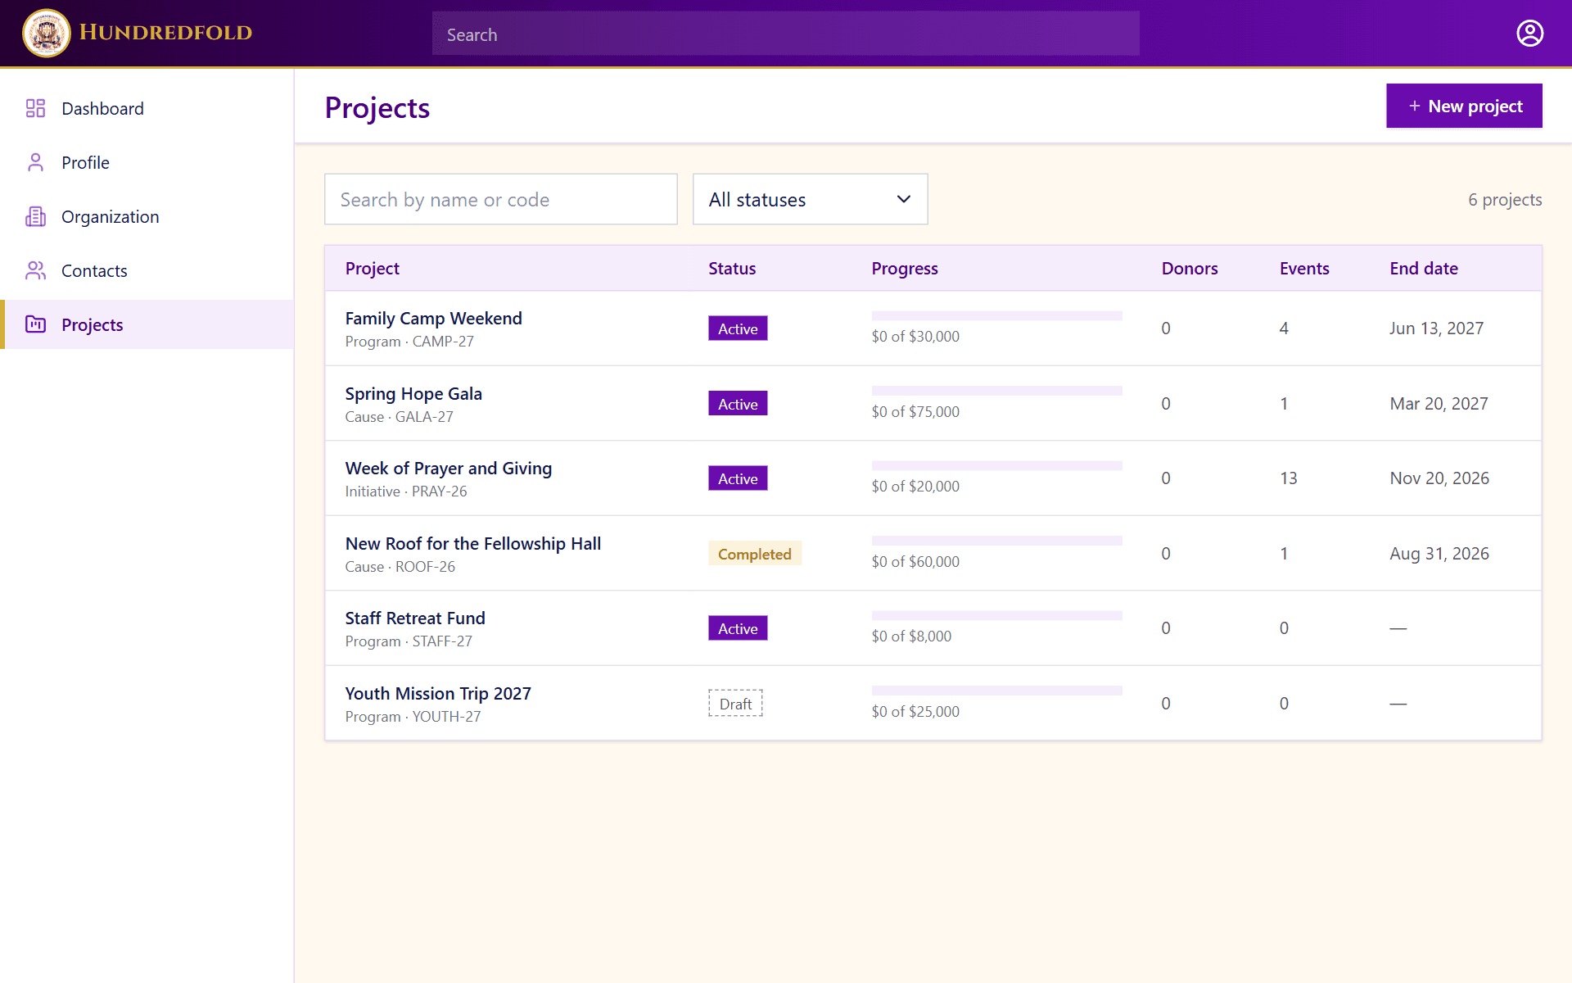Click the Dashboard grid icon
Screen dimensions: 1572x983
35,108
